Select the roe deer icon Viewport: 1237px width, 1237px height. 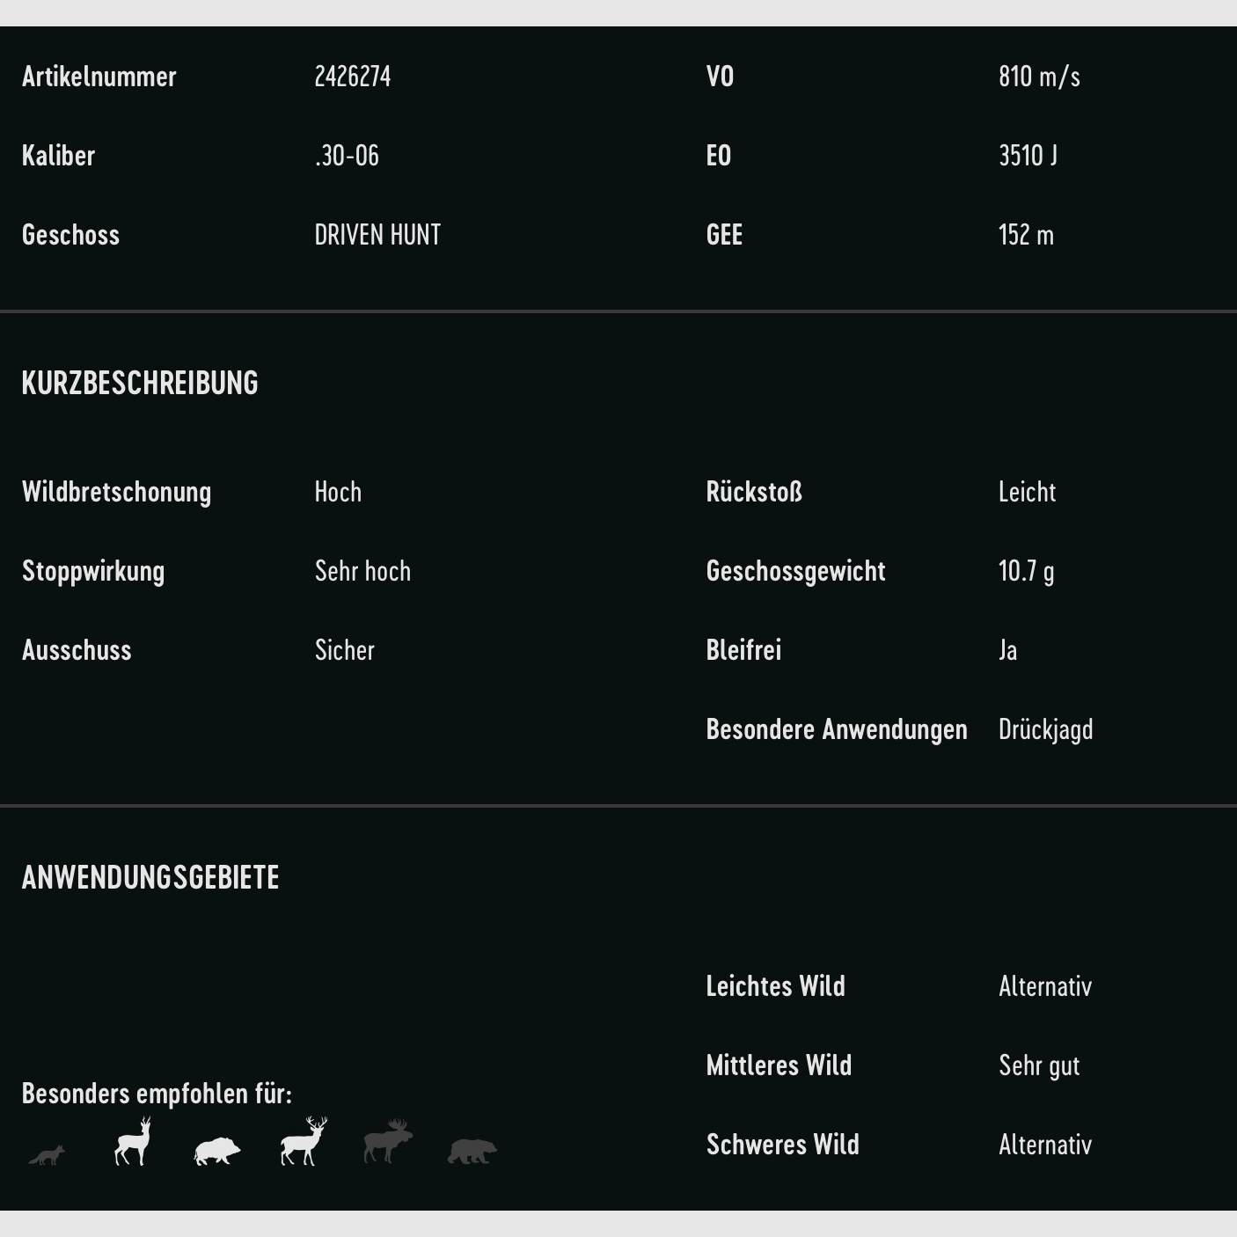pos(133,1143)
